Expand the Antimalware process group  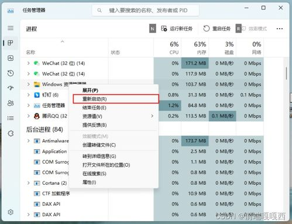[29, 141]
